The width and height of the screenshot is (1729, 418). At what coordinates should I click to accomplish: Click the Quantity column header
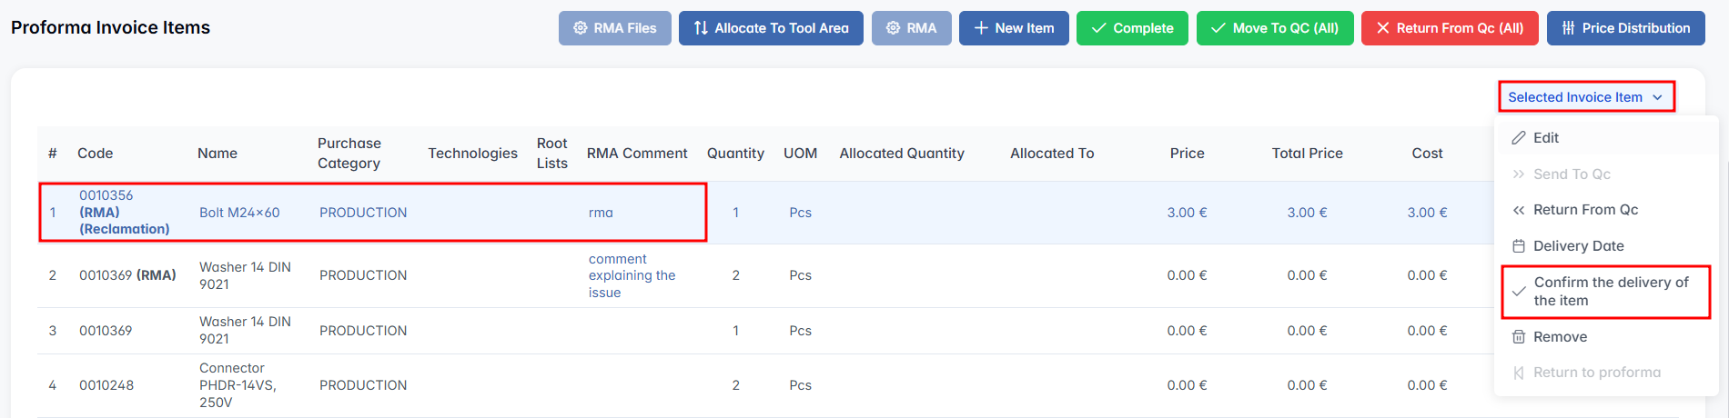click(x=735, y=154)
